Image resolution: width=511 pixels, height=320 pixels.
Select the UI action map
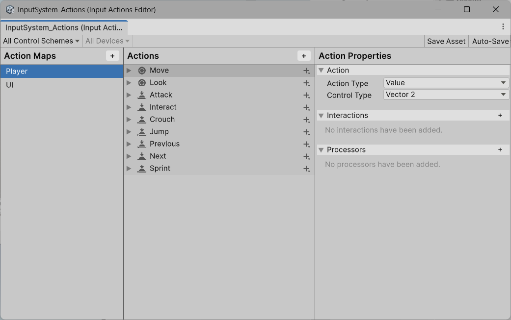click(x=61, y=85)
